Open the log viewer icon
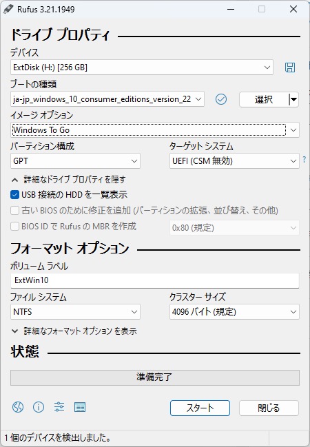 [80, 407]
